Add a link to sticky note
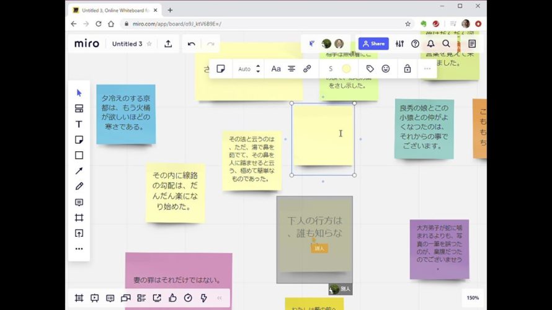Screen dimensions: 552x310 (307, 69)
